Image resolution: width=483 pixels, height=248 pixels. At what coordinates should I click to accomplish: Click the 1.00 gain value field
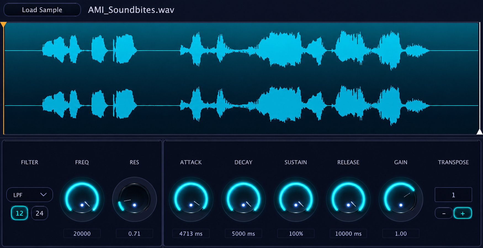(401, 233)
